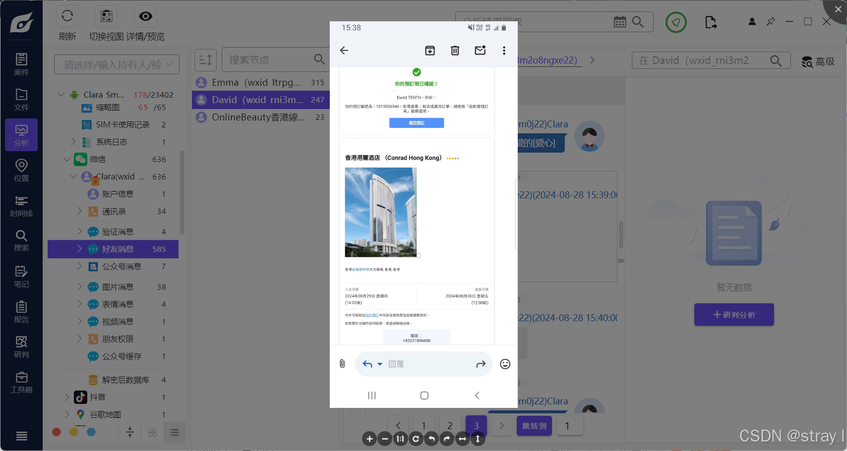The width and height of the screenshot is (847, 451).
Task: Click the reset rotation icon on preview
Action: pos(416,439)
